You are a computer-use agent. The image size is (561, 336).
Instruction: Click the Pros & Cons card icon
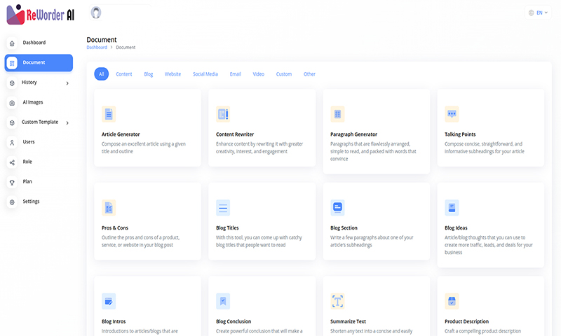(109, 208)
